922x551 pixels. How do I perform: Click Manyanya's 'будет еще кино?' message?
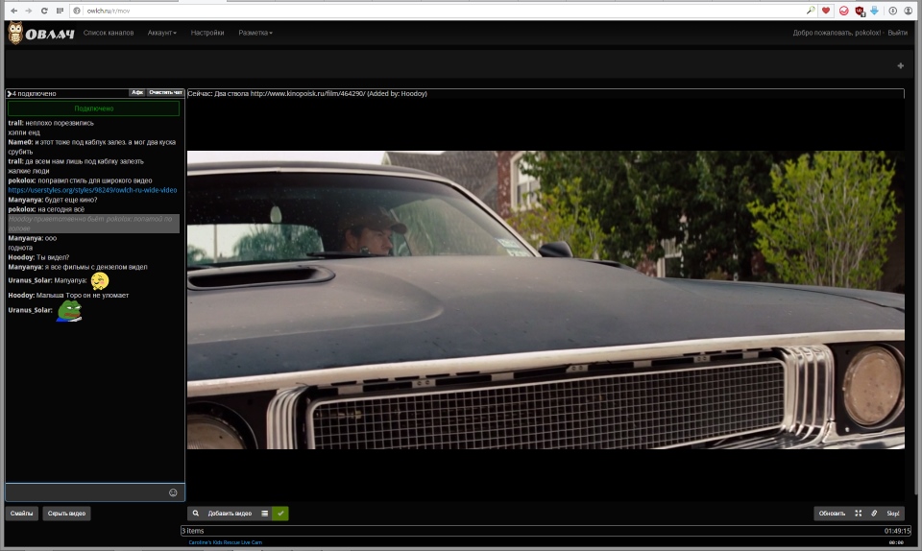click(53, 200)
